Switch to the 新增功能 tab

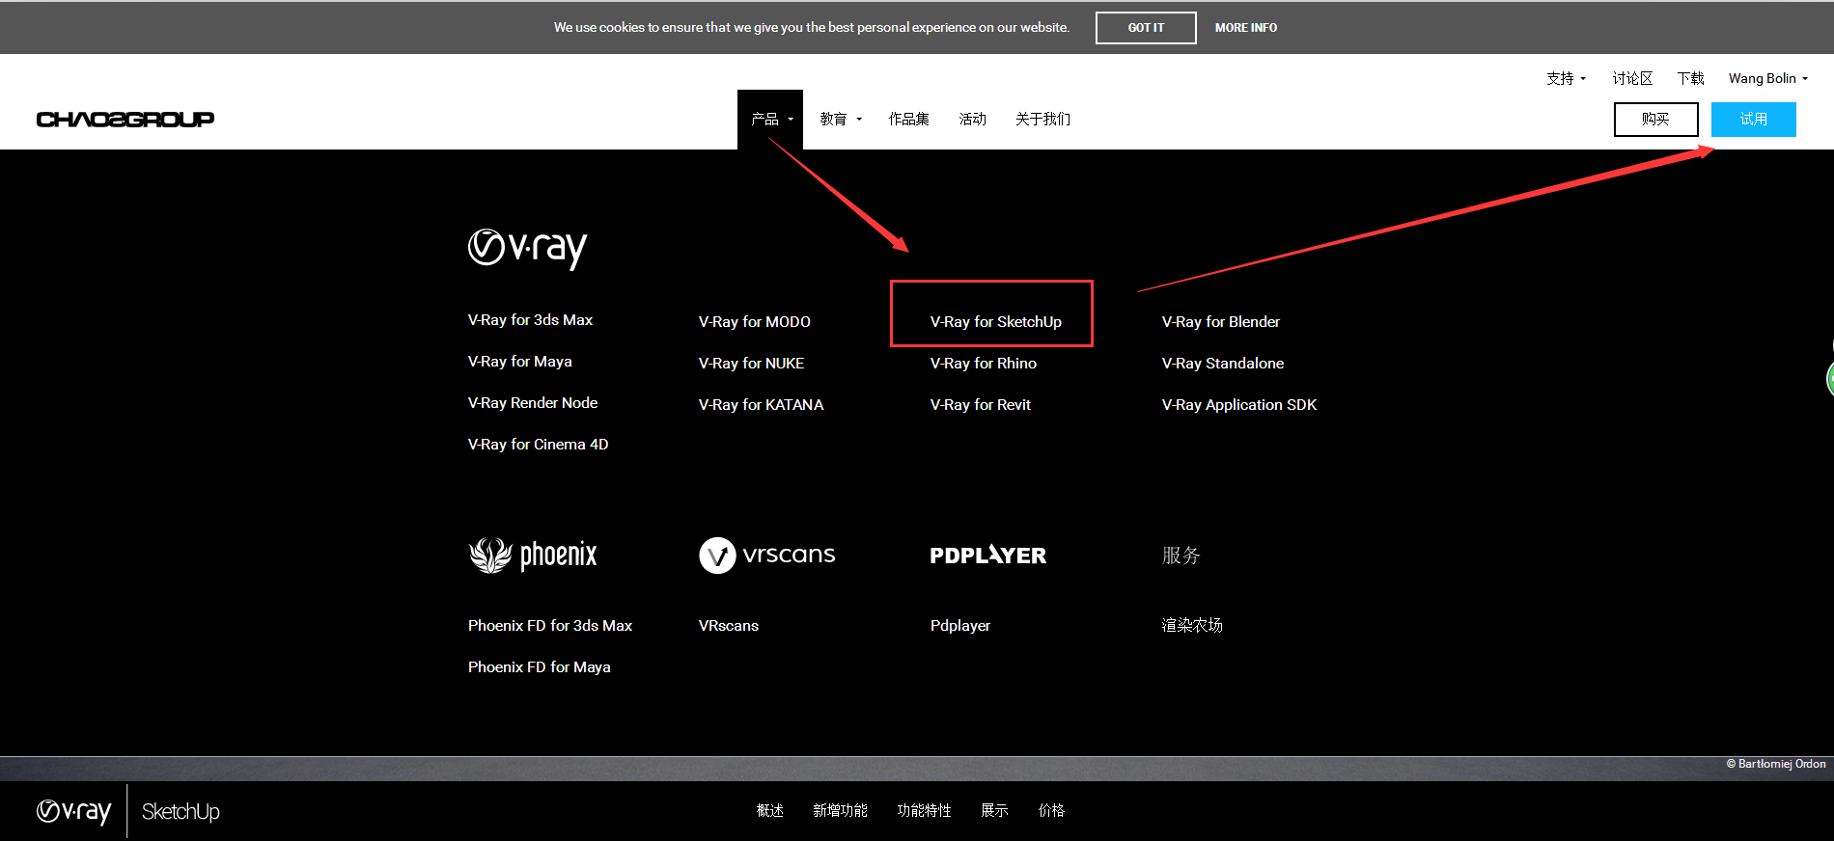point(840,811)
